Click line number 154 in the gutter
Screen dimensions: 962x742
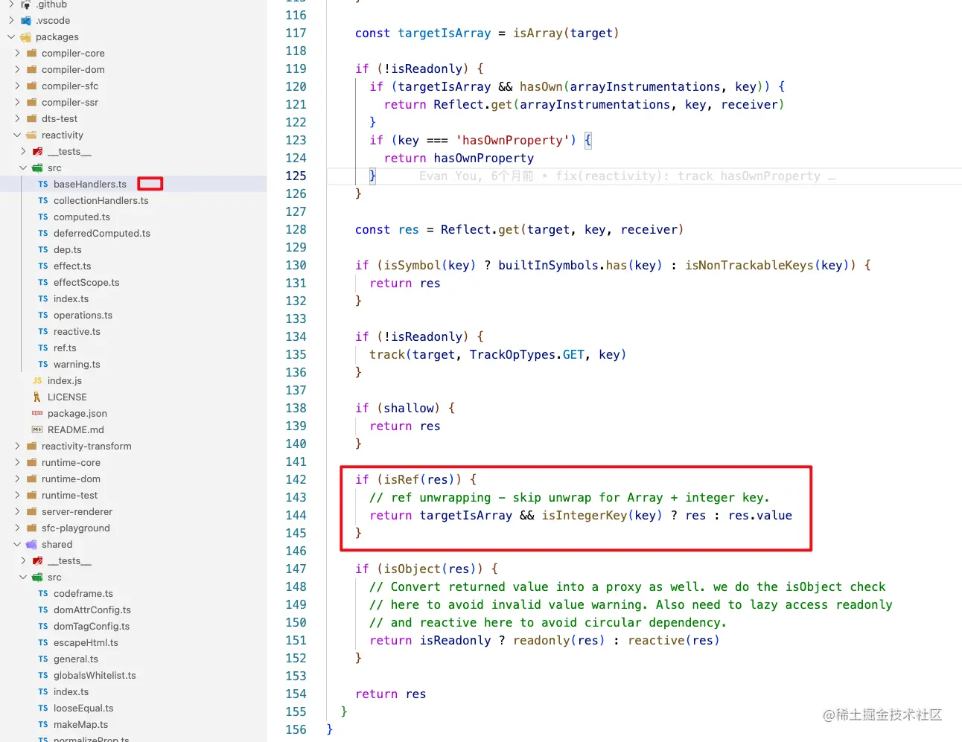(296, 694)
